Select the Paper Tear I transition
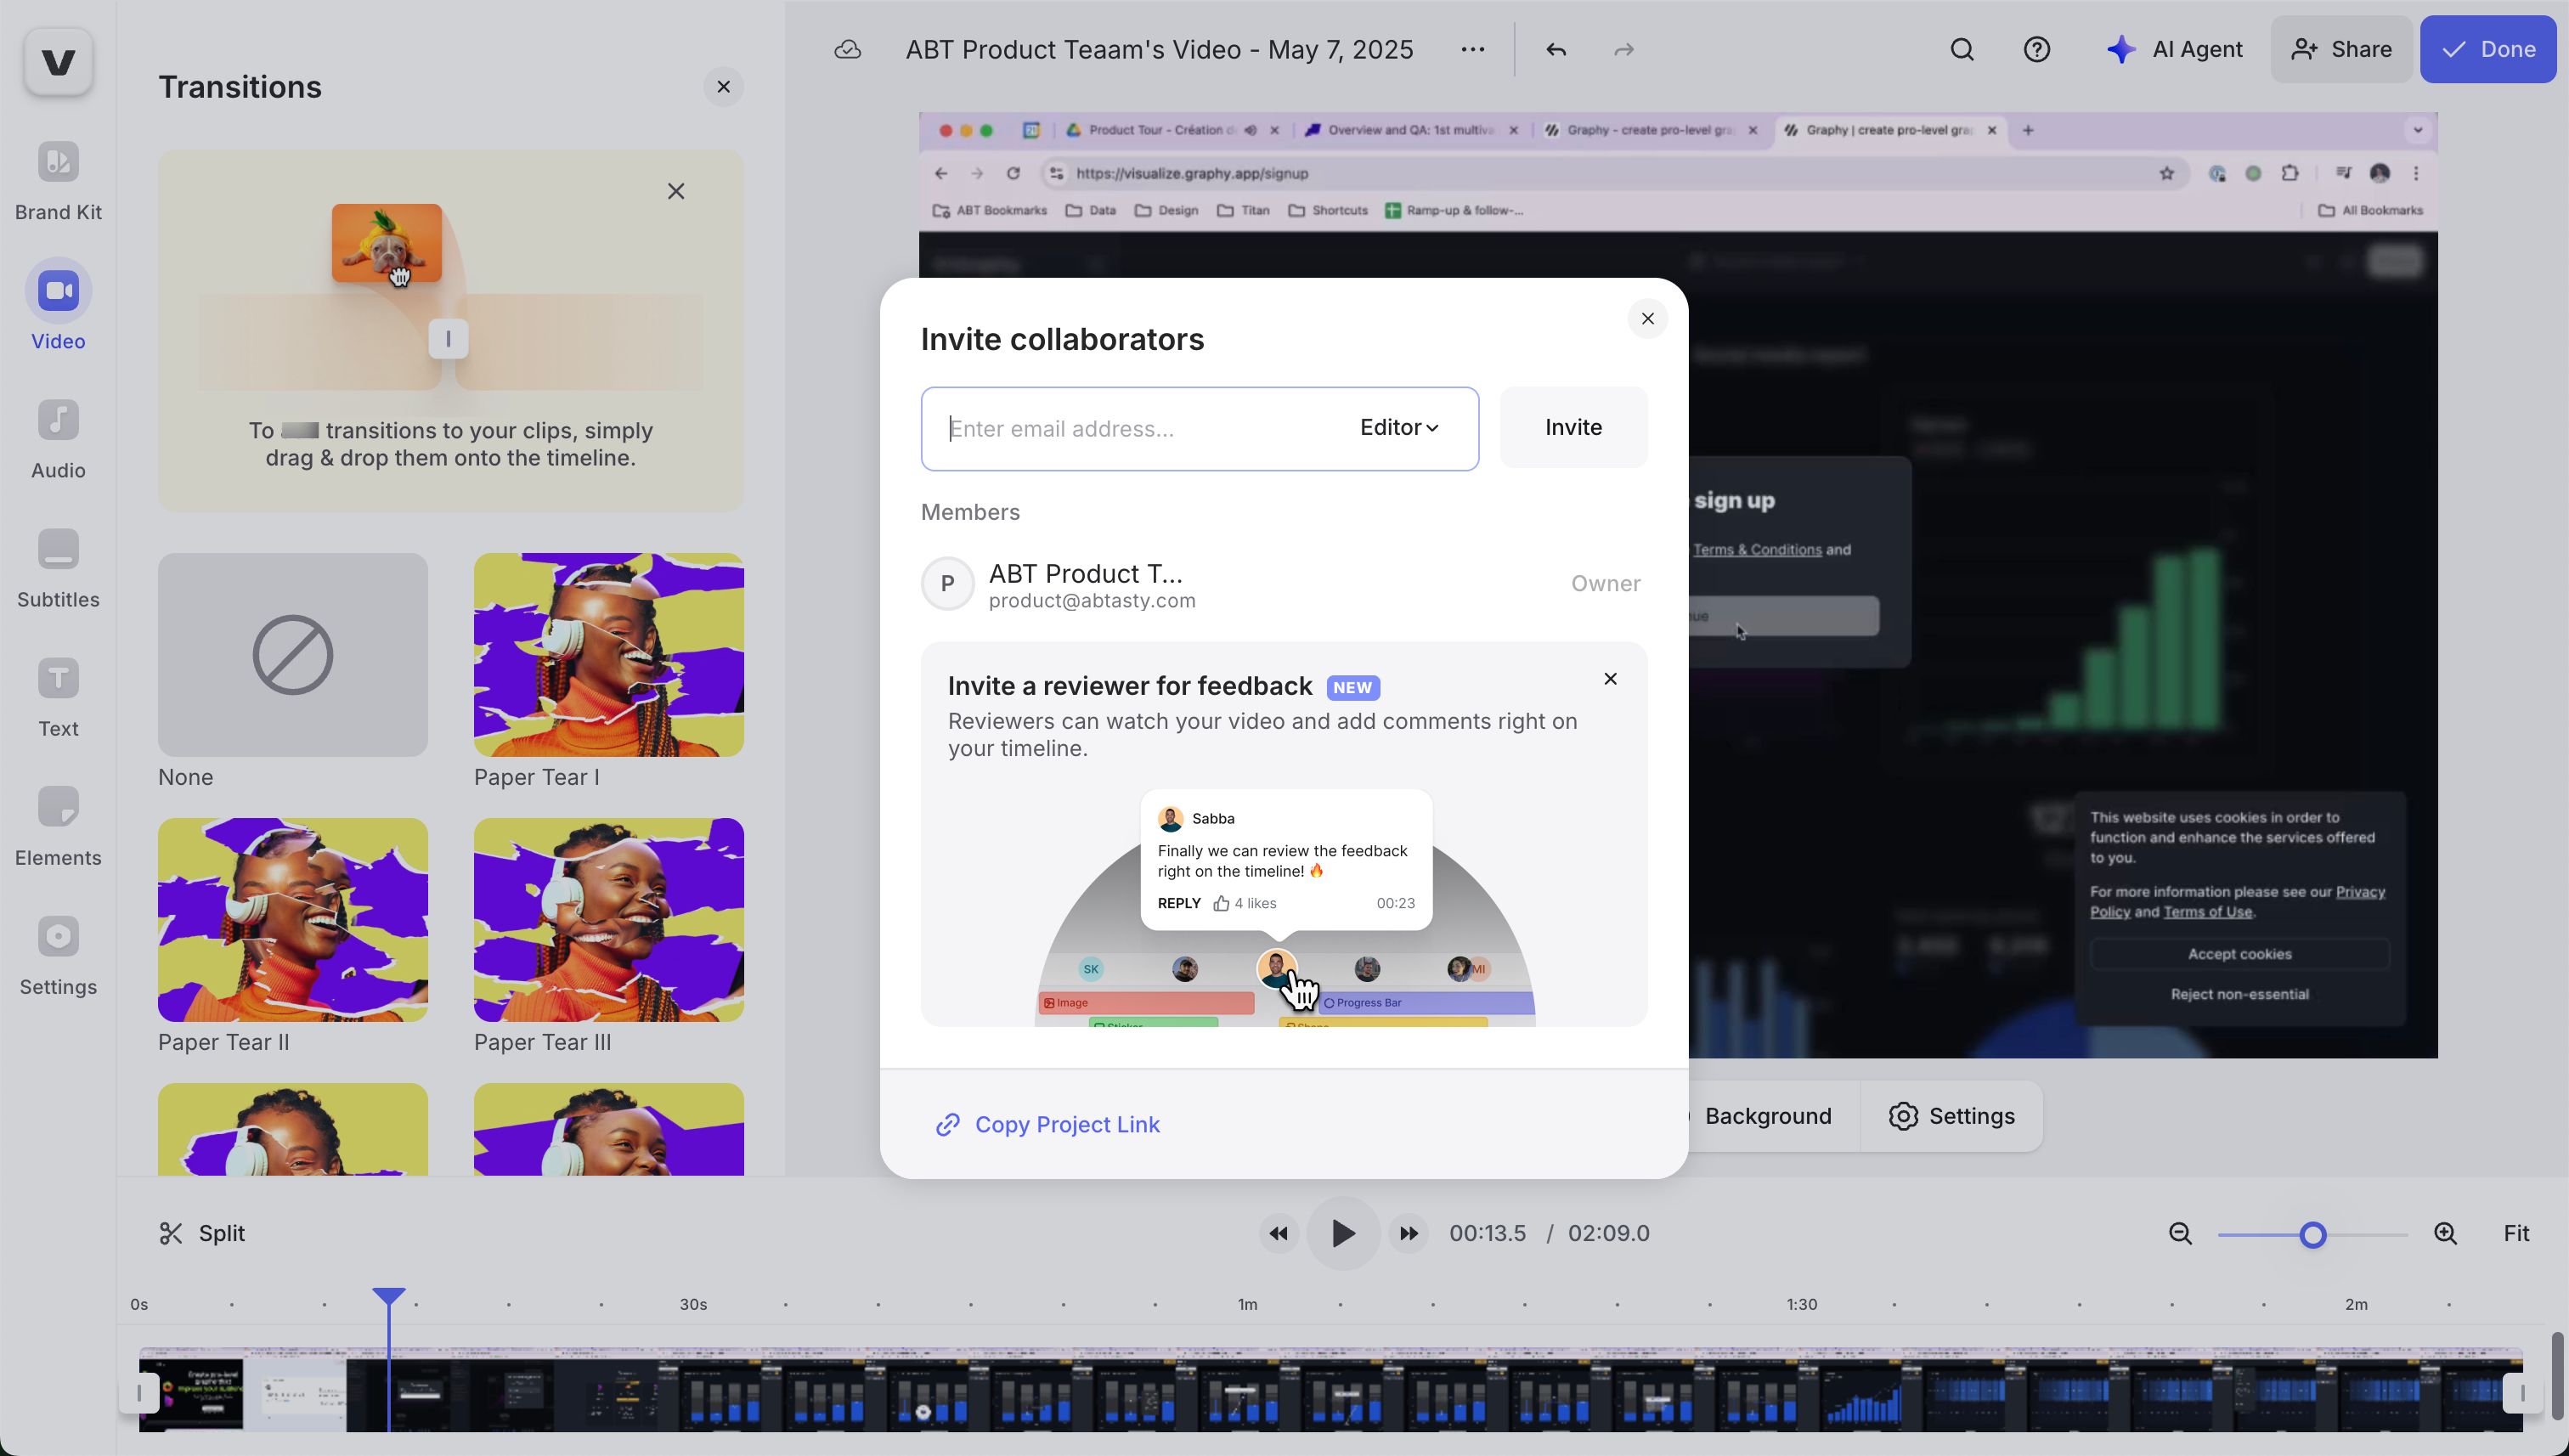Screen dimensions: 2569x1456 [609, 655]
